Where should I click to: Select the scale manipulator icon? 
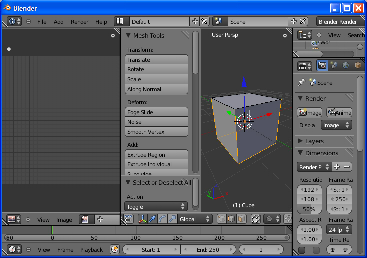tap(172, 219)
